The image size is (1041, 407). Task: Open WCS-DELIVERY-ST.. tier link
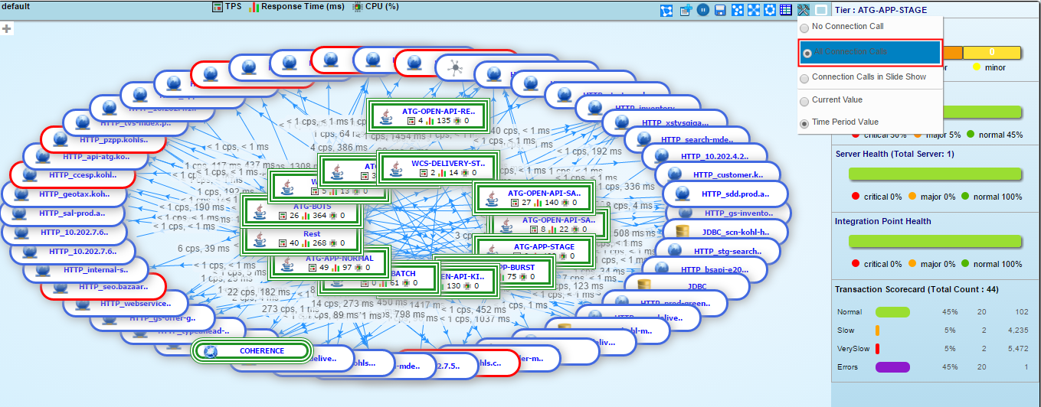[448, 163]
